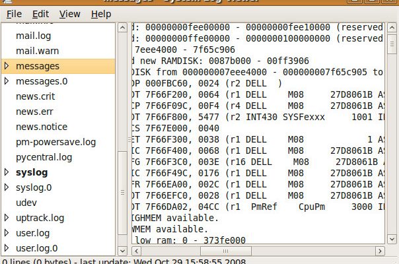
Task: Click the horizontal scroll-left arrow
Action: (136, 251)
